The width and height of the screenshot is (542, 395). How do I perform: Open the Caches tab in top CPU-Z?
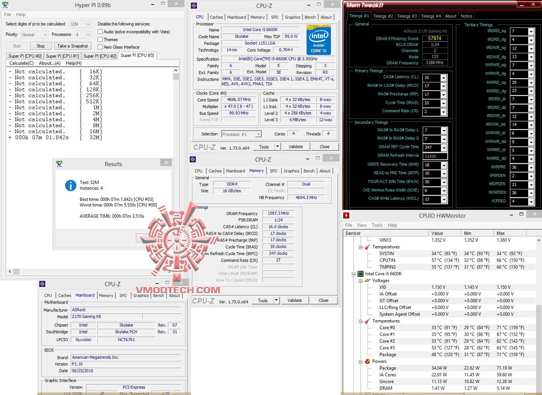(216, 17)
